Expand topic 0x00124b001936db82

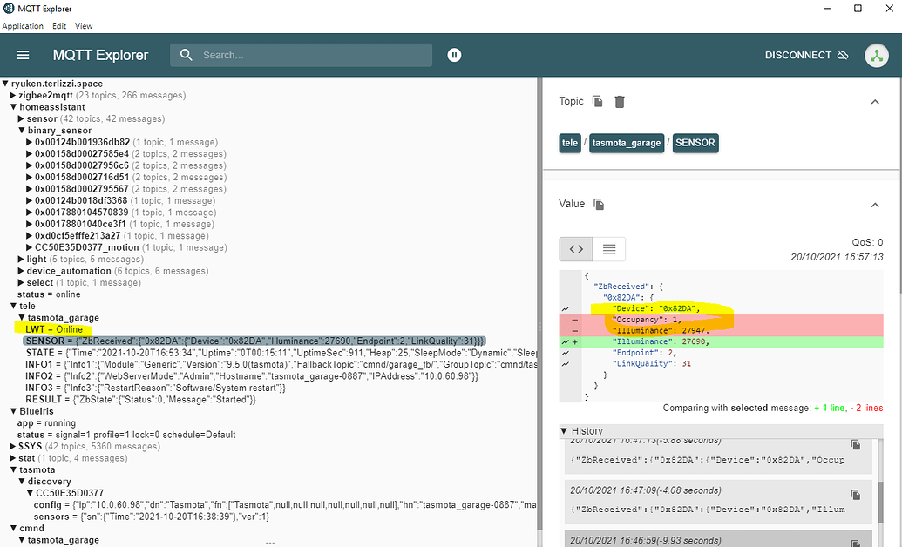click(30, 142)
